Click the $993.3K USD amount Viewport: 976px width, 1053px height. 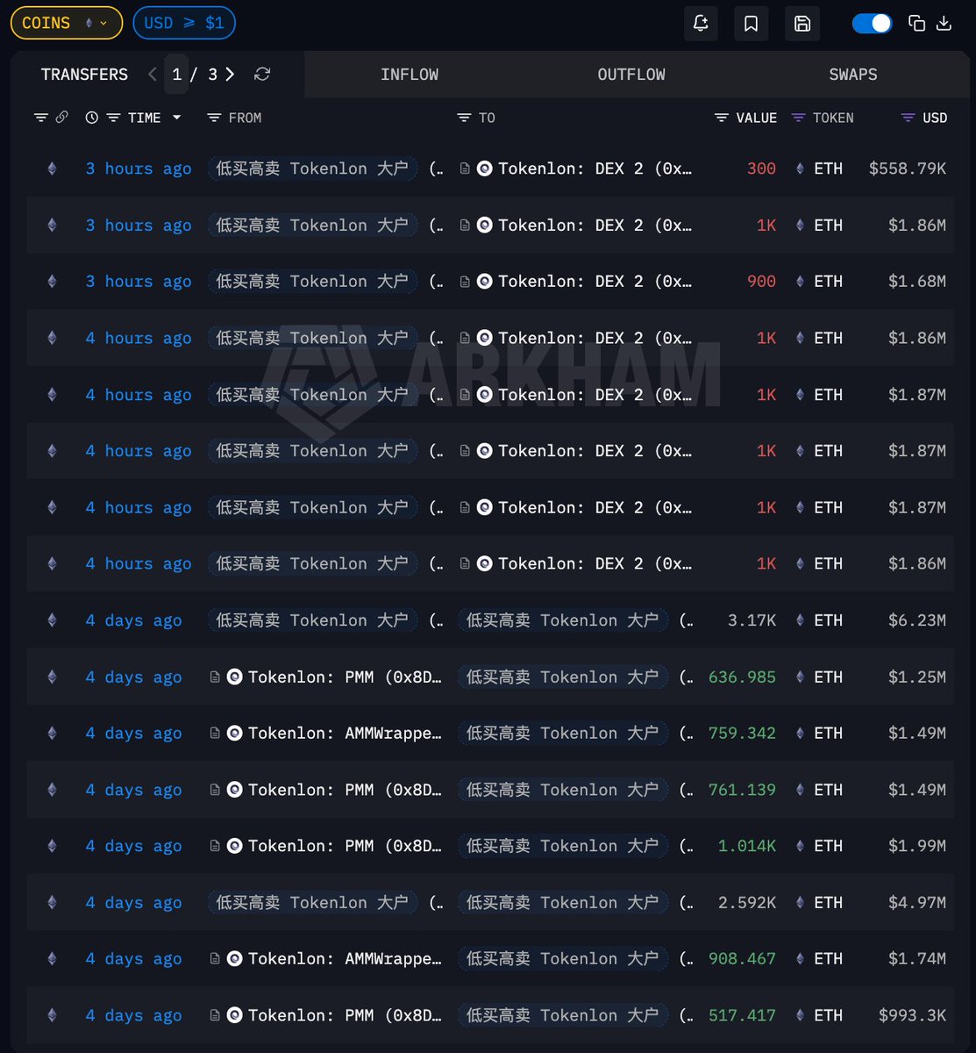[913, 1015]
